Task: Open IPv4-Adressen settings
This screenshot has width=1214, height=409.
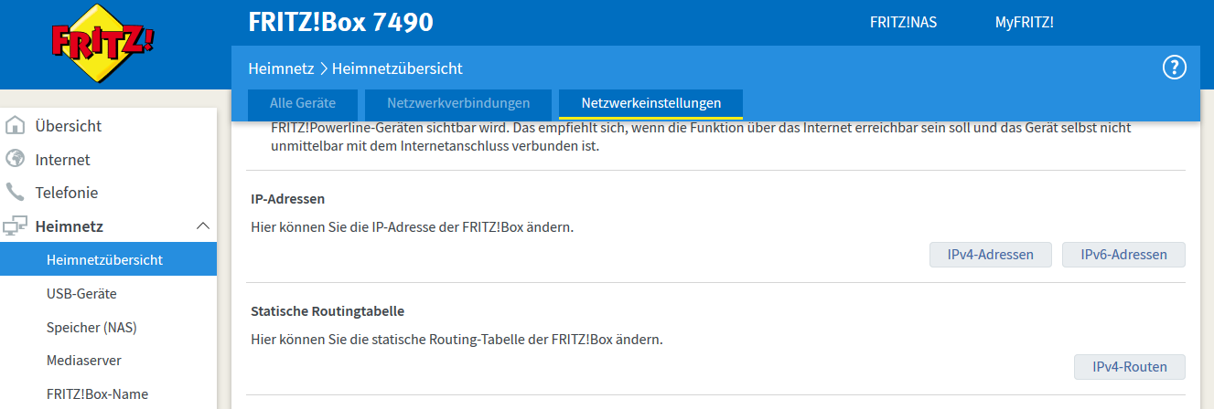Action: pyautogui.click(x=990, y=255)
